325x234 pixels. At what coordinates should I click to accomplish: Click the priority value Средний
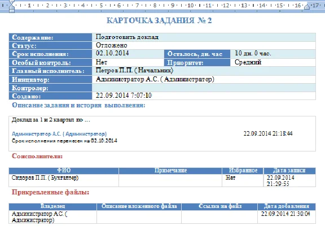coord(248,62)
